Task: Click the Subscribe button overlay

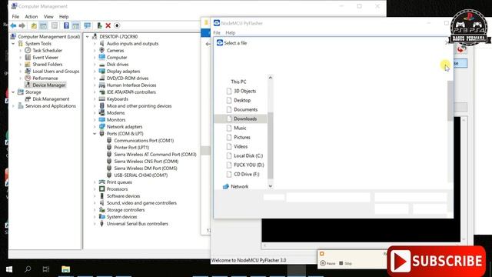Action: (x=436, y=261)
